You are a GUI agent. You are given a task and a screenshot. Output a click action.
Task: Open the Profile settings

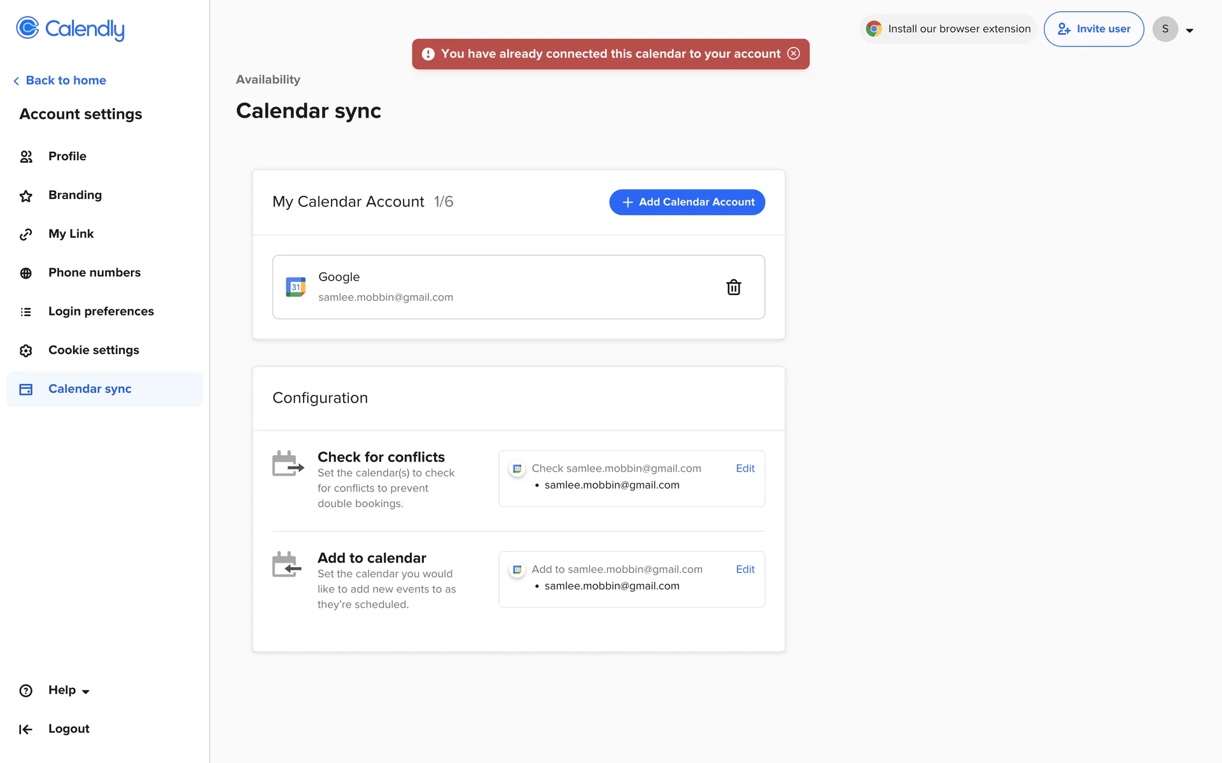tap(67, 156)
